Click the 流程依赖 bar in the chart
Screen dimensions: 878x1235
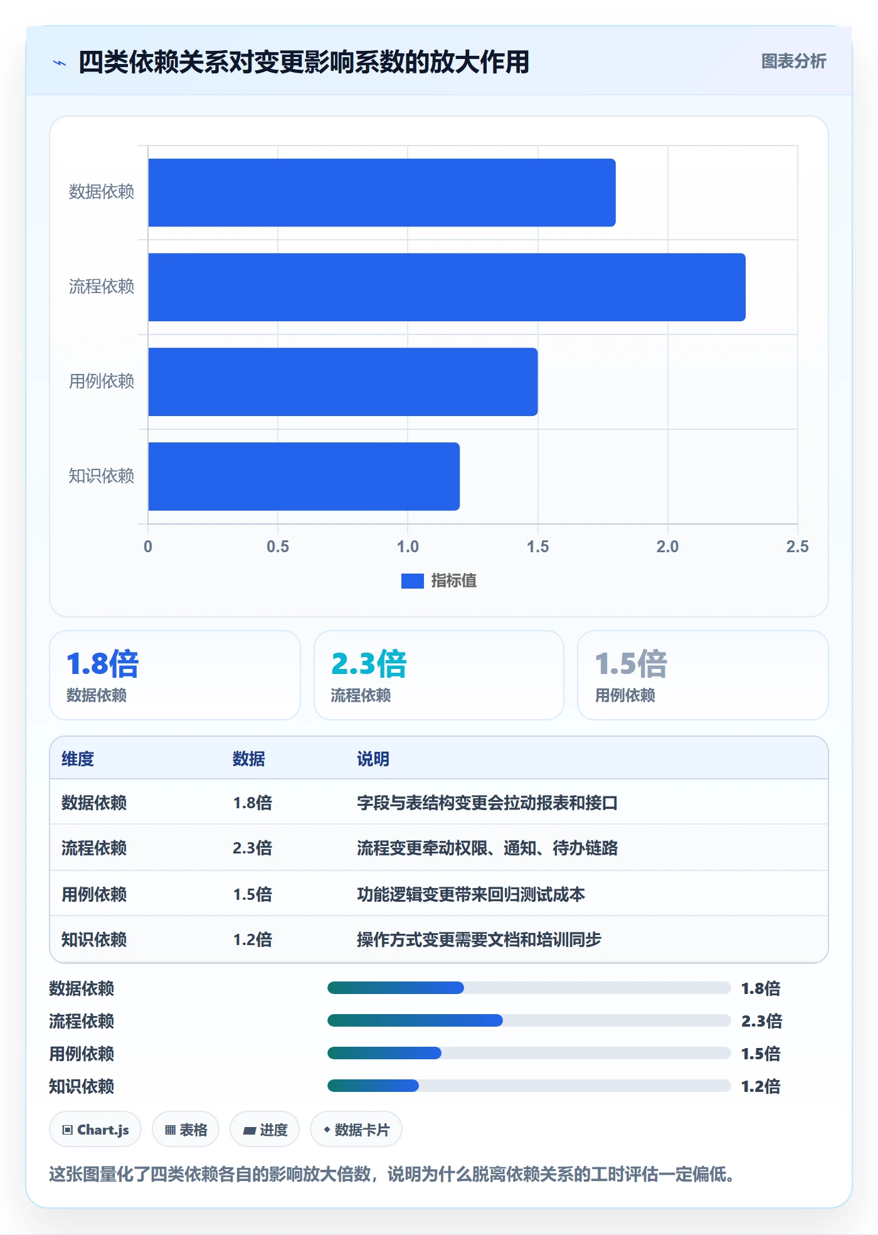pos(447,287)
